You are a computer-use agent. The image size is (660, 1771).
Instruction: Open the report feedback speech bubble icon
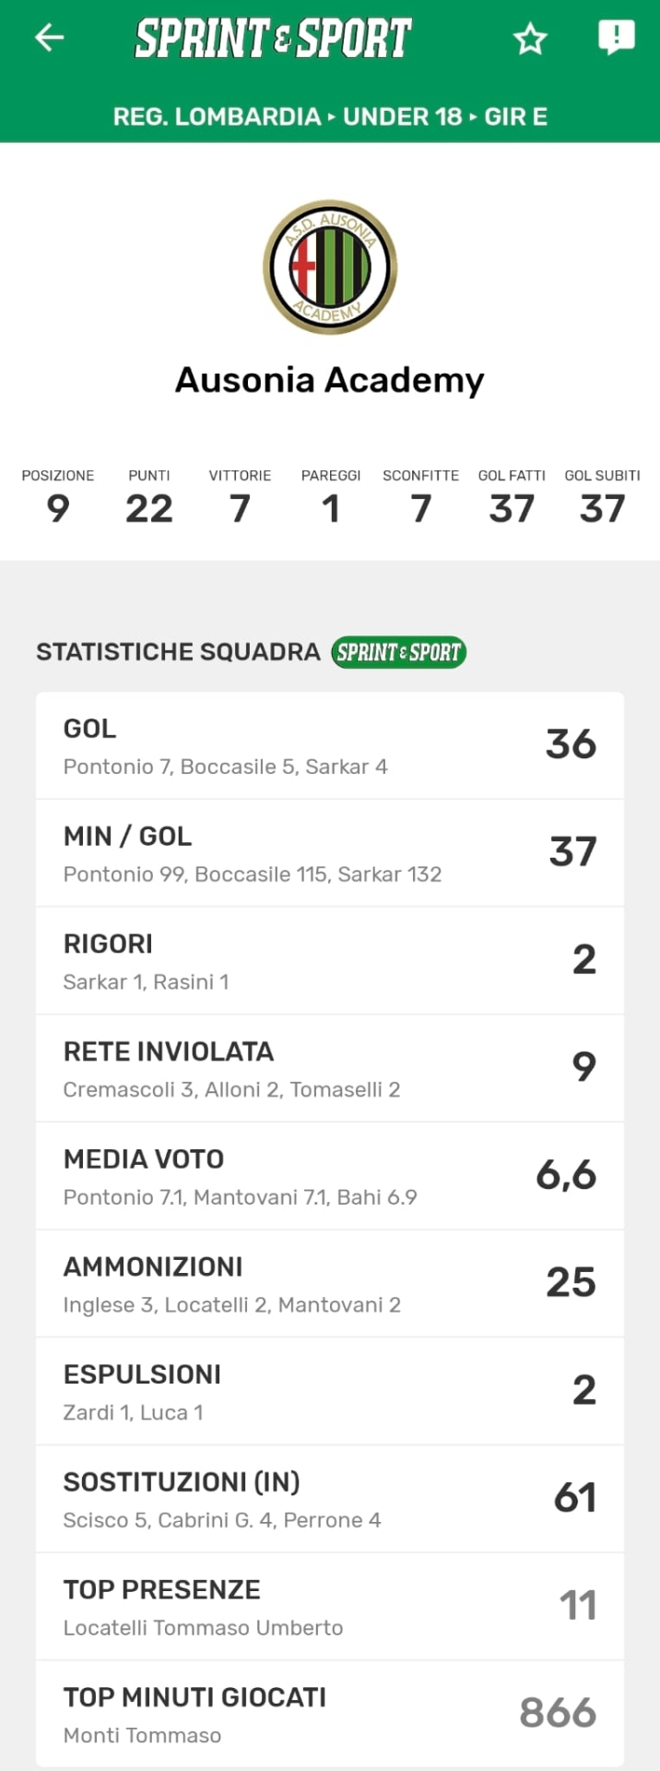(x=616, y=38)
